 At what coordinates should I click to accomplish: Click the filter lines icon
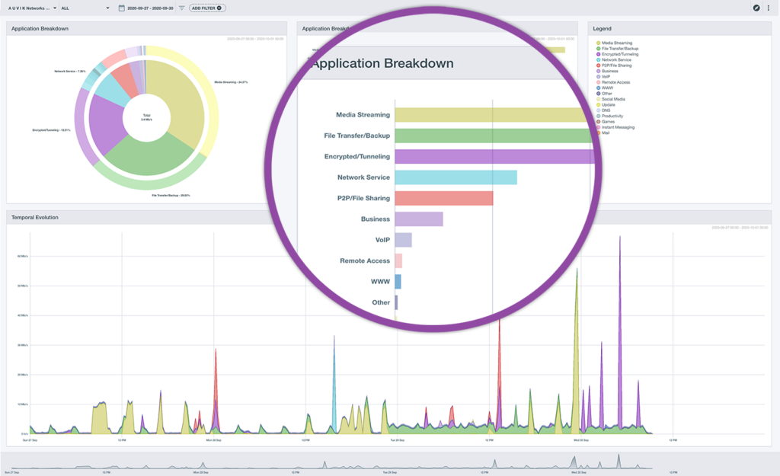pyautogui.click(x=182, y=8)
